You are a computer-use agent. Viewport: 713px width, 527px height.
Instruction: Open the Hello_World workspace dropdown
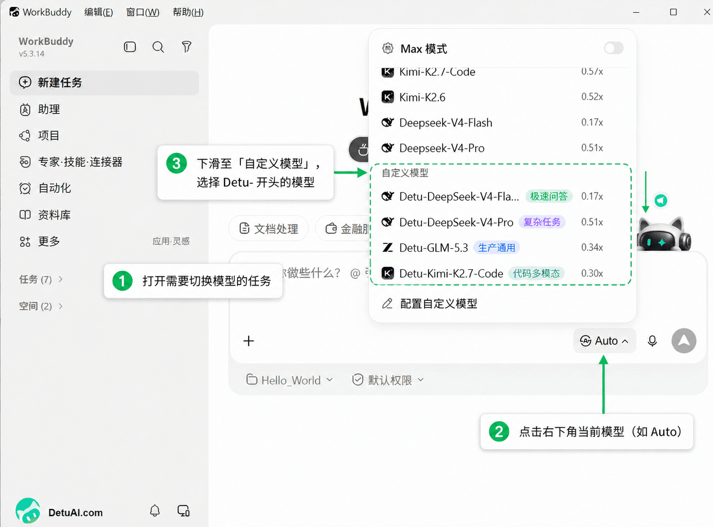pyautogui.click(x=290, y=380)
